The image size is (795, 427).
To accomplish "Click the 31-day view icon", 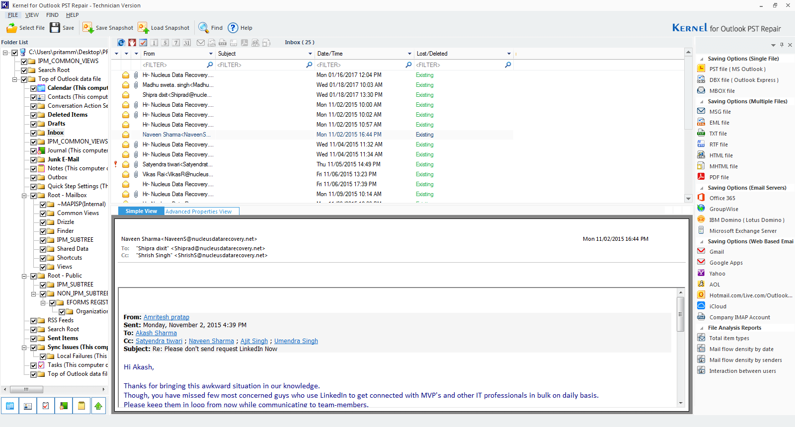I will 187,43.
